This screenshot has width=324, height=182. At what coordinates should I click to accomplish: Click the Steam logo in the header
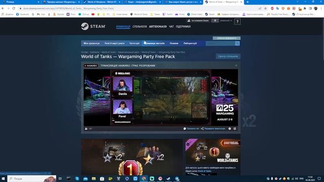(x=93, y=26)
